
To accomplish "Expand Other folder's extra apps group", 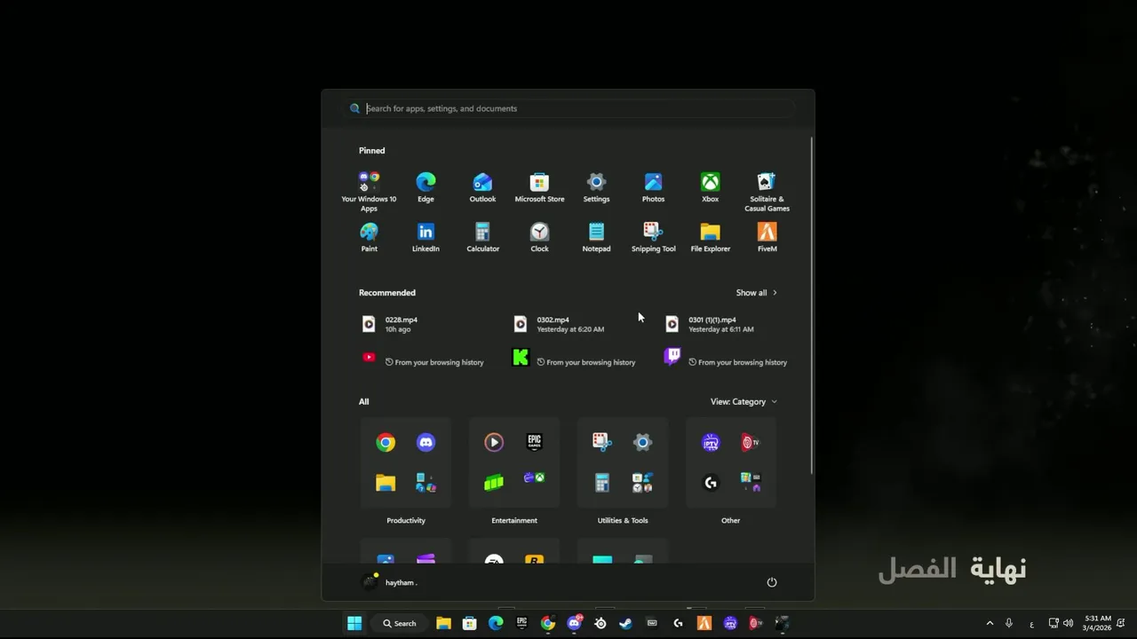I will pos(751,482).
